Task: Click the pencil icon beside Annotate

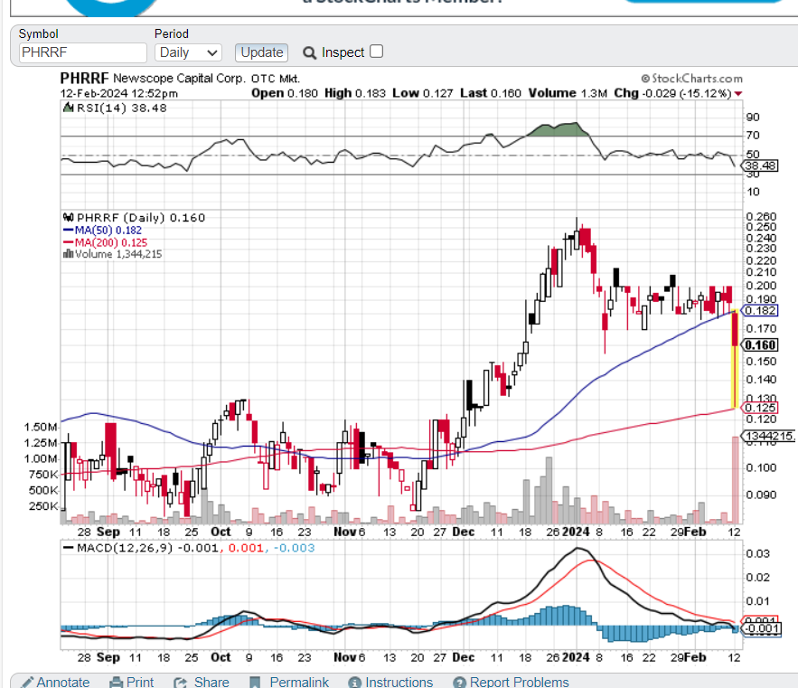Action: coord(27,682)
